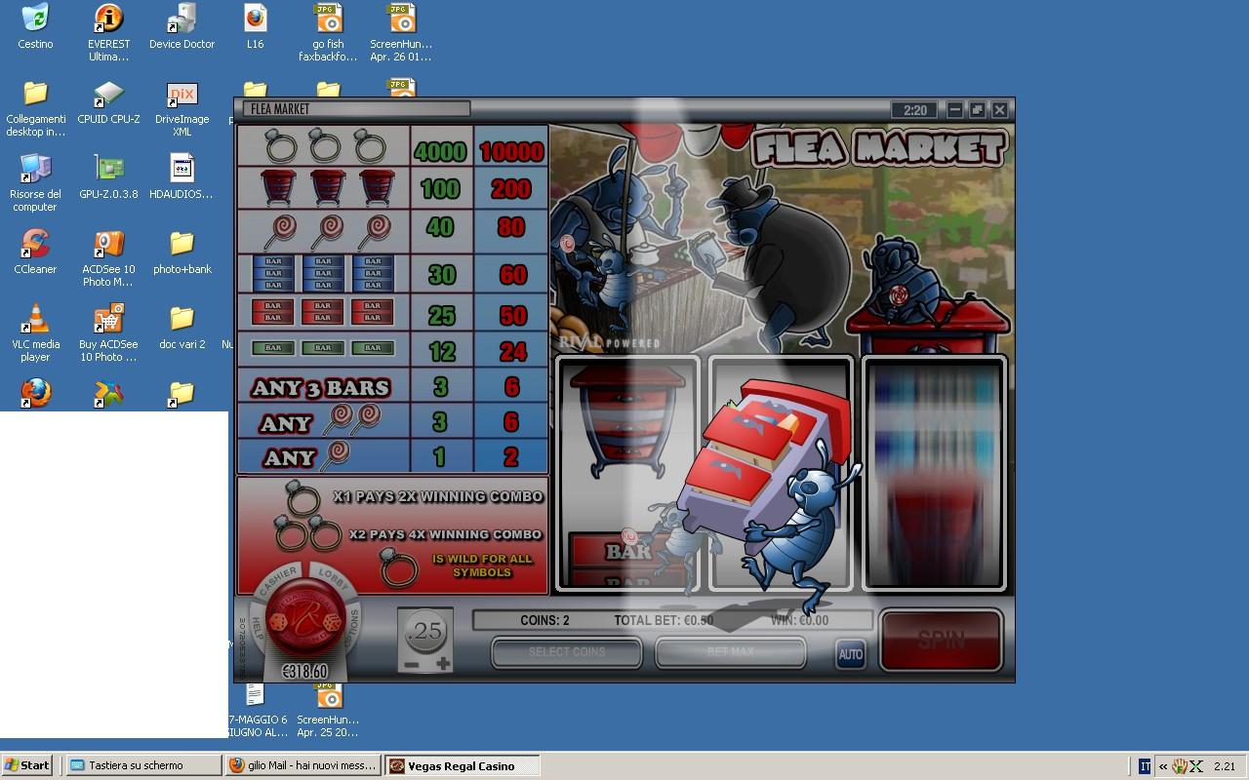Launch CPUID CPU-Z shortcut

tap(108, 102)
